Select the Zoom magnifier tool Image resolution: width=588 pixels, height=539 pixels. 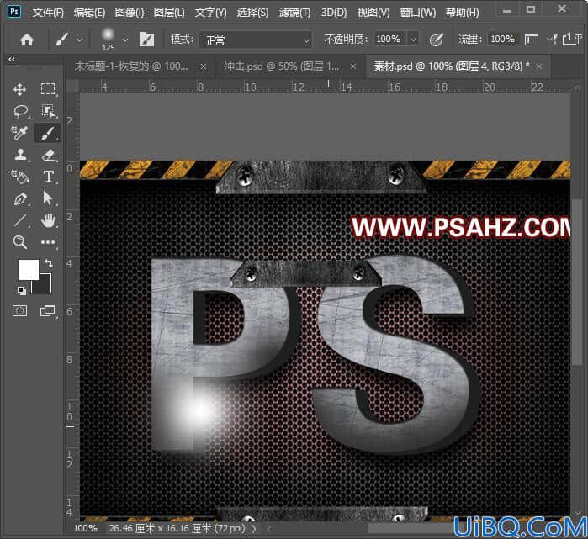20,242
